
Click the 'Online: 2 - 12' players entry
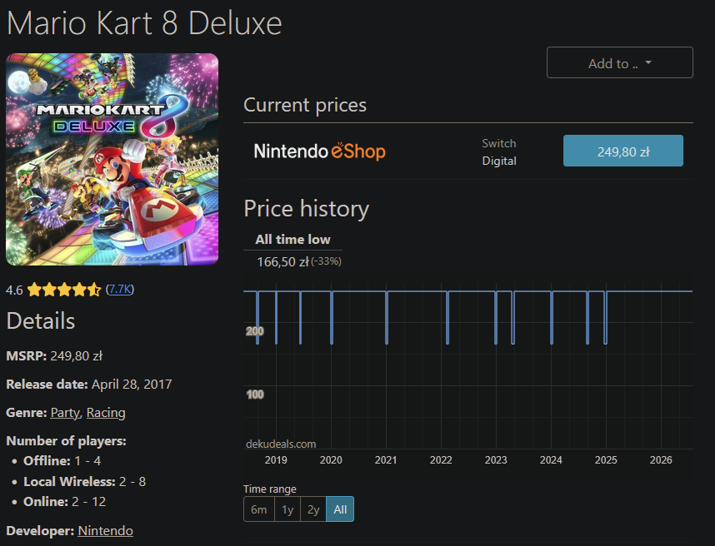[65, 502]
